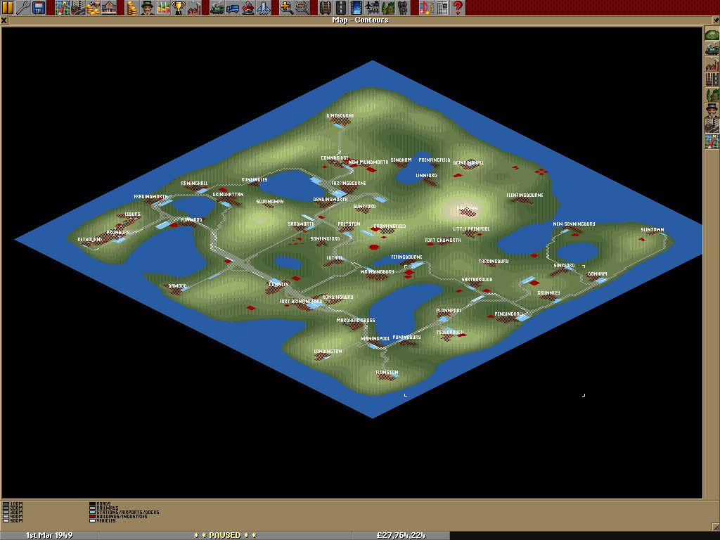Open help with the red question mark
Viewport: 720px width, 540px height.
click(x=458, y=7)
